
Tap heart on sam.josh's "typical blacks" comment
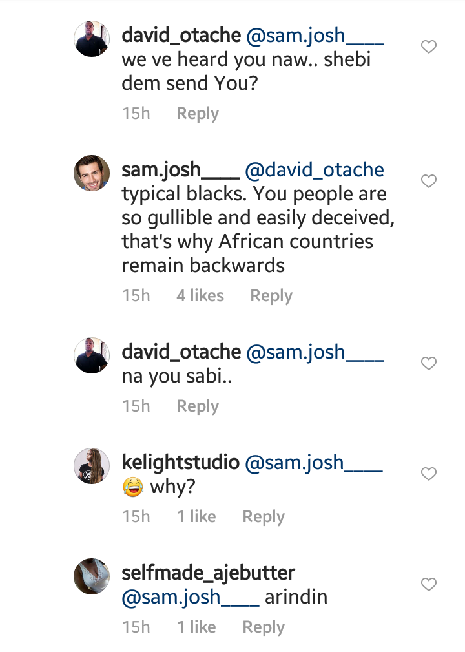(x=428, y=182)
